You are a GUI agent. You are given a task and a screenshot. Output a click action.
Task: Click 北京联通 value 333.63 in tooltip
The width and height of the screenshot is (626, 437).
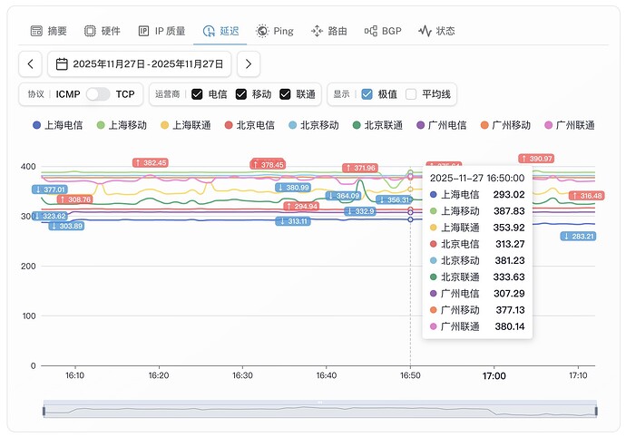[509, 277]
